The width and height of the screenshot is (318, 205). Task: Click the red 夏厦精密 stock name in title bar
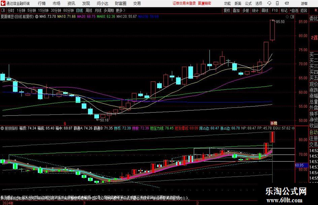pos(205,3)
